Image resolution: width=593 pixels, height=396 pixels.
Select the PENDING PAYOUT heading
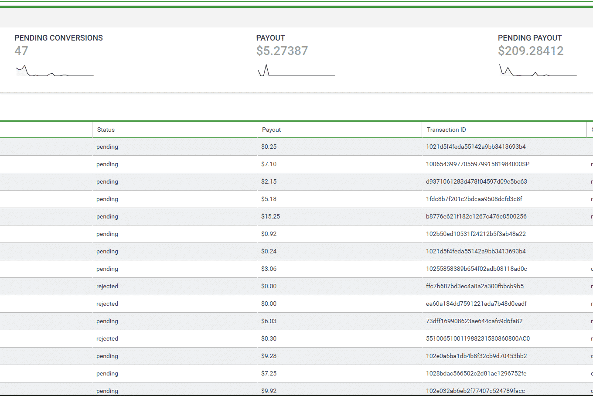530,38
